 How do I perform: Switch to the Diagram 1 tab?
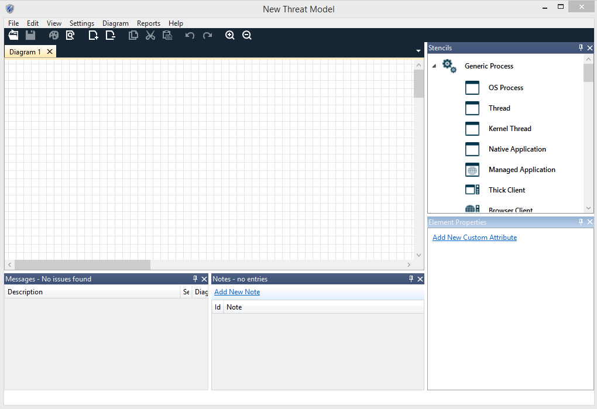pyautogui.click(x=25, y=52)
